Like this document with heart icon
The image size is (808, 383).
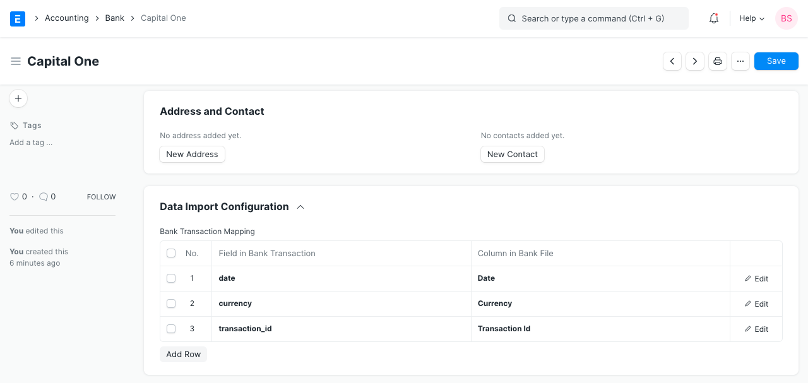tap(15, 197)
